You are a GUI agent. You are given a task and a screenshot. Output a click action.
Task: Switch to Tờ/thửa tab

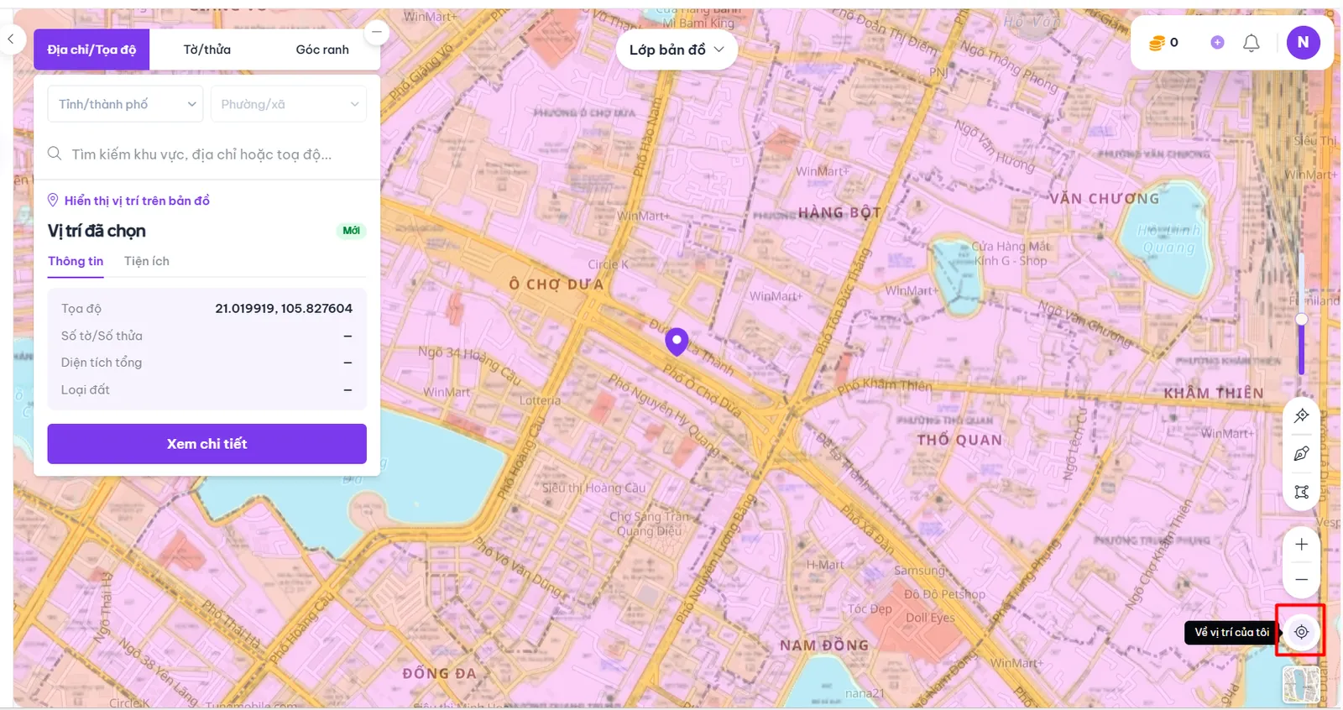[x=207, y=50]
